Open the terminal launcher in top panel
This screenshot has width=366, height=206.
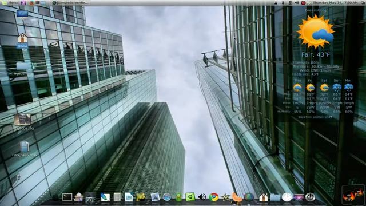click(38, 3)
